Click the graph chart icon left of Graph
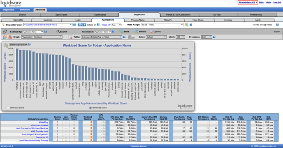Image resolution: width=283 pixels, height=148 pixels. [10, 37]
